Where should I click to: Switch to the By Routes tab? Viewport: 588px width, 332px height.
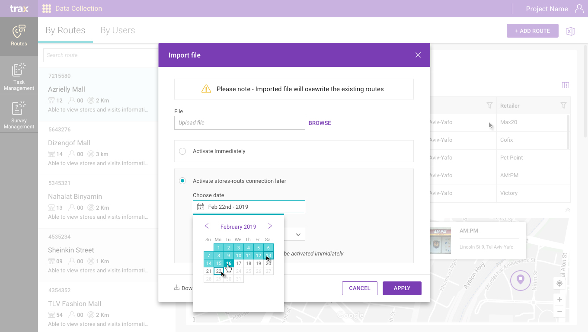[x=65, y=30]
